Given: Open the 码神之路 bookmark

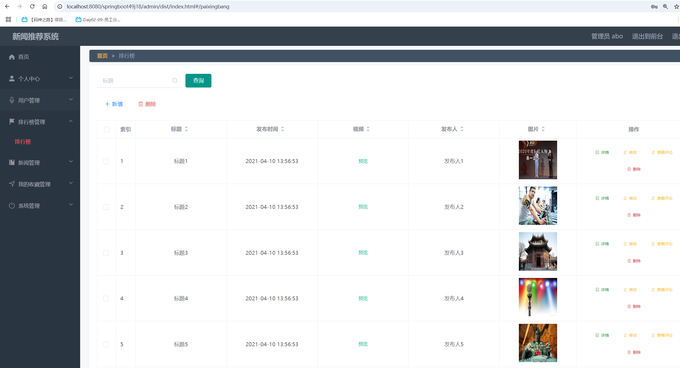Looking at the screenshot, I should click(x=44, y=20).
